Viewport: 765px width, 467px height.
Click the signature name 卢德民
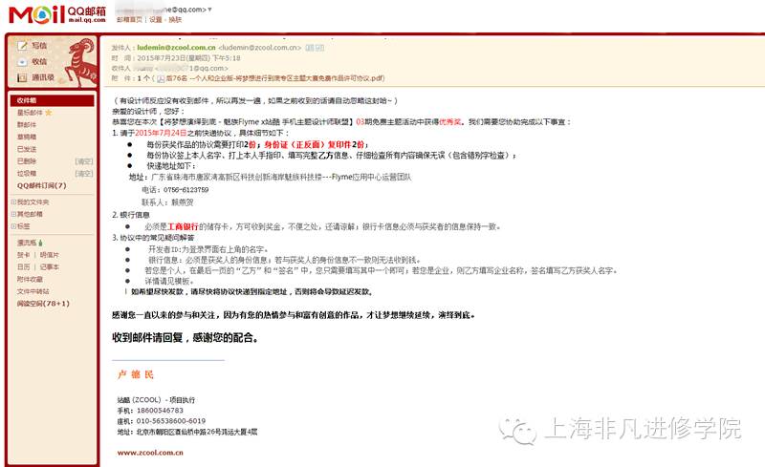[x=136, y=374]
